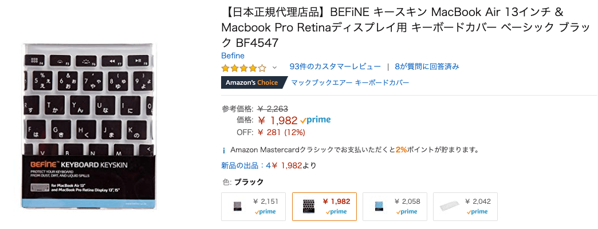Expand the rating breakdown chevron
This screenshot has width=598, height=229.
click(x=274, y=68)
